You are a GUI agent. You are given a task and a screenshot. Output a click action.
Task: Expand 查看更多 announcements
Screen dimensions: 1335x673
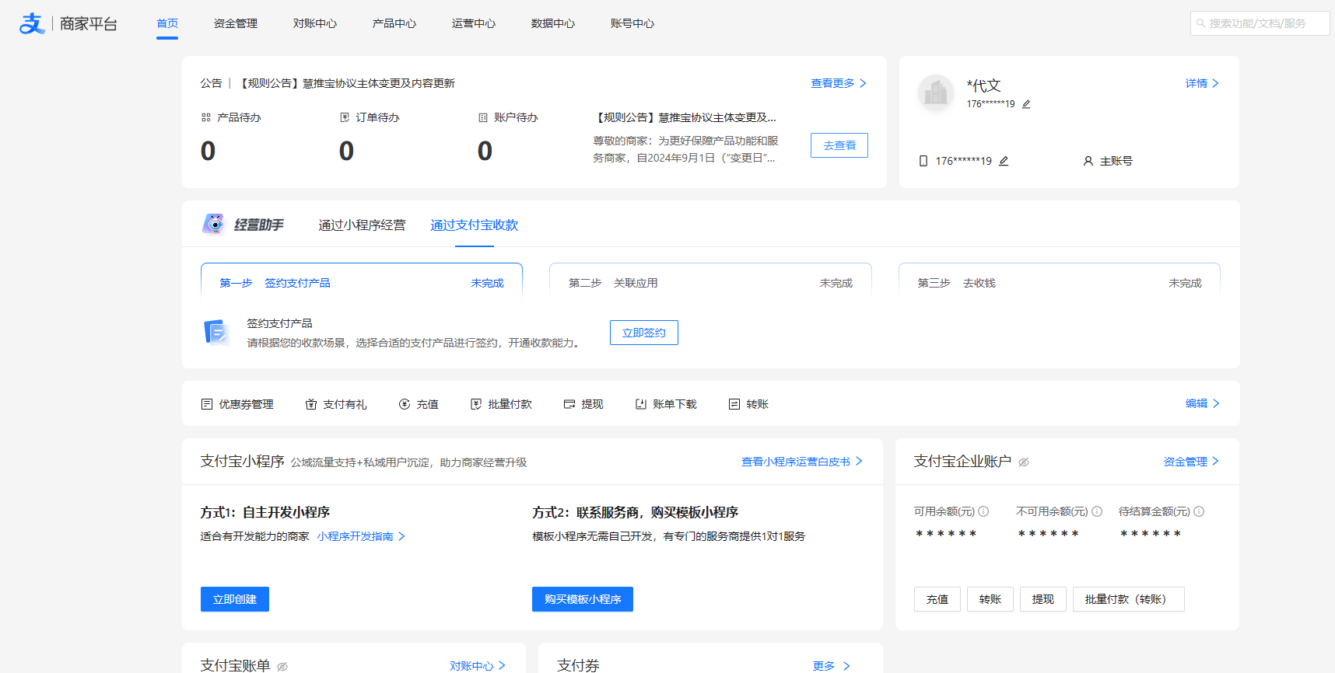tap(838, 83)
